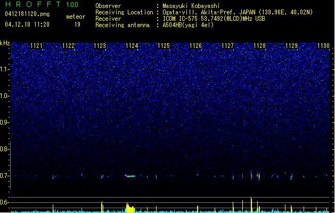Image resolution: width=335 pixels, height=213 pixels.
Task: Click the 1121 time marker
Action: pos(37,46)
